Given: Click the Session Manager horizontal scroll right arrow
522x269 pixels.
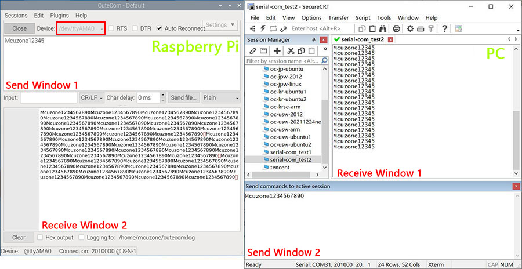Looking at the screenshot, I should coord(317,175).
